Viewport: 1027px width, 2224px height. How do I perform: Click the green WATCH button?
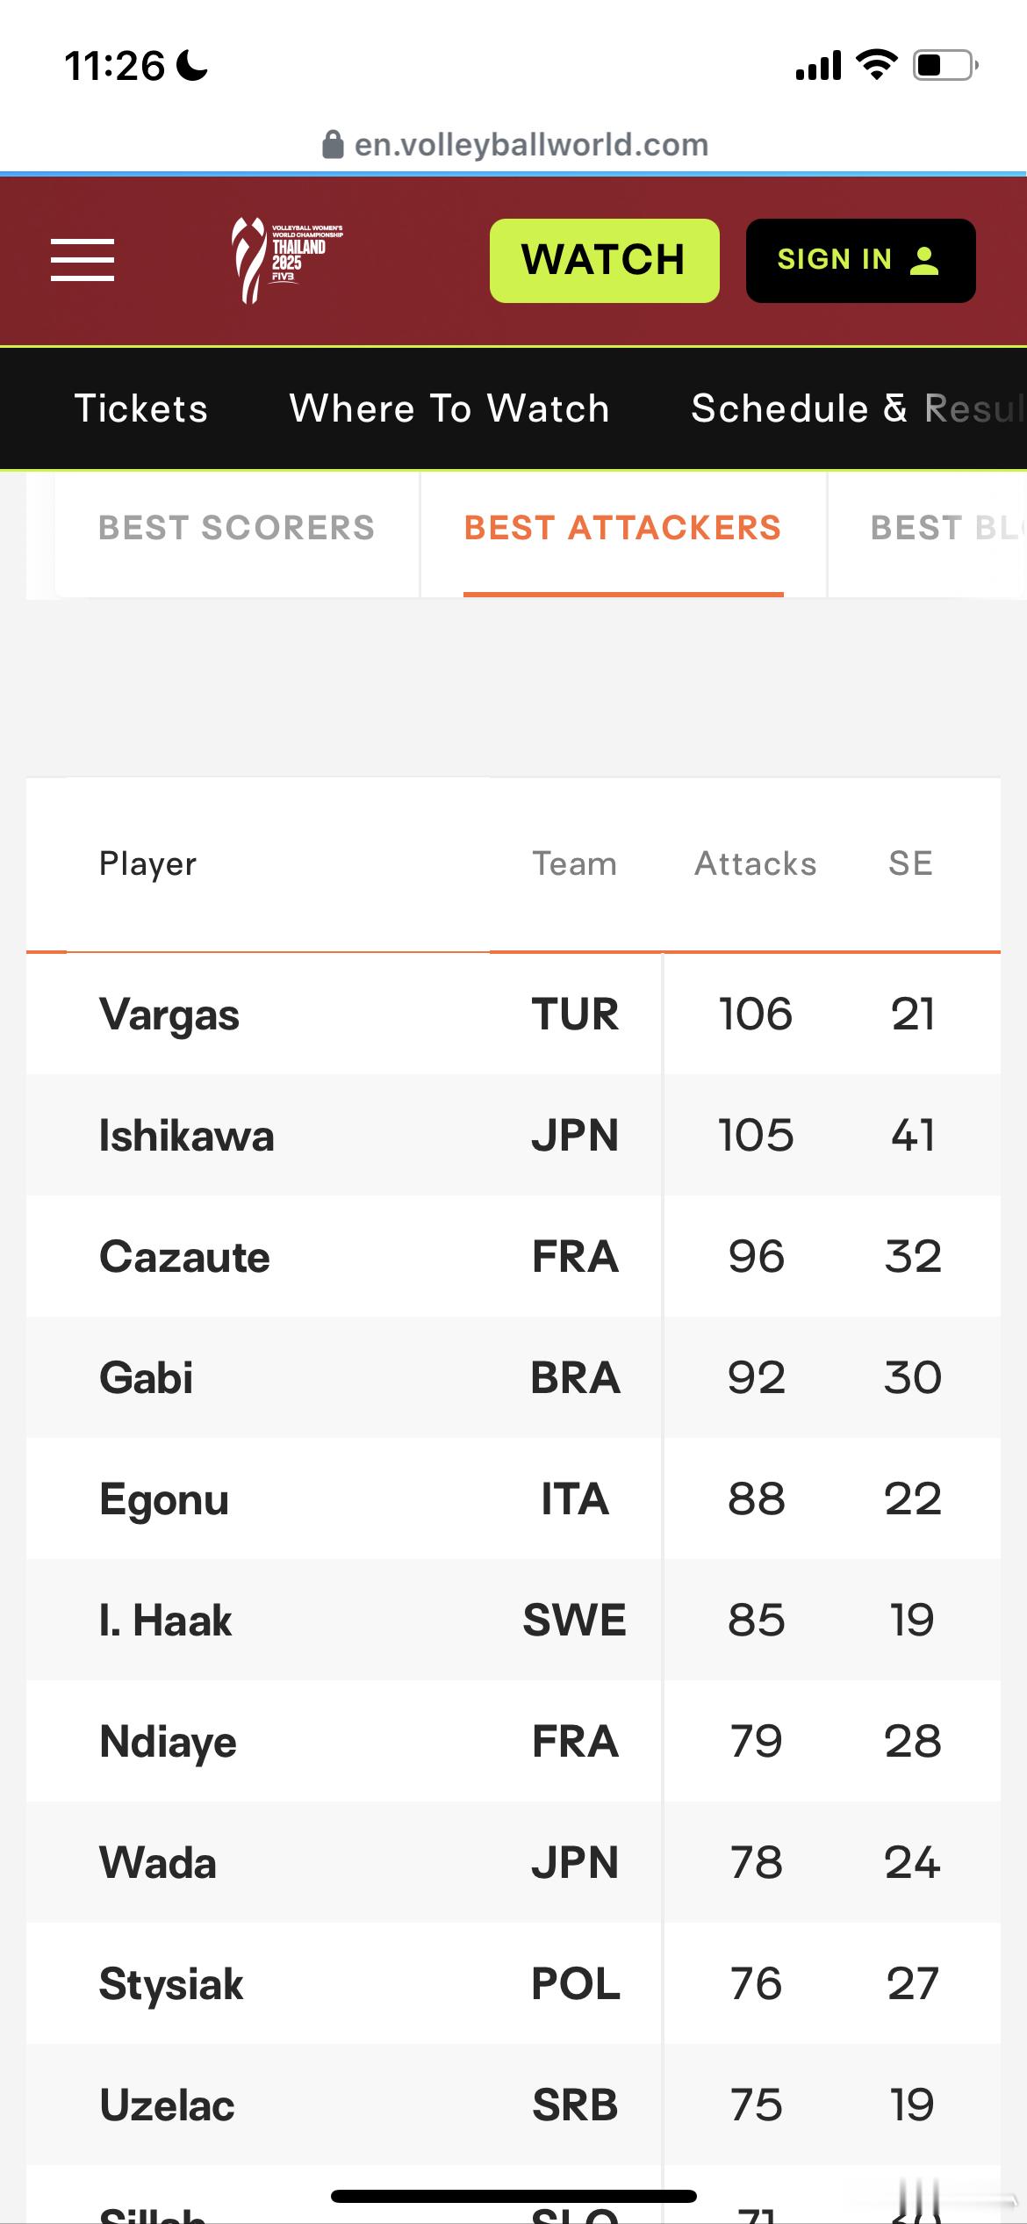tap(605, 261)
